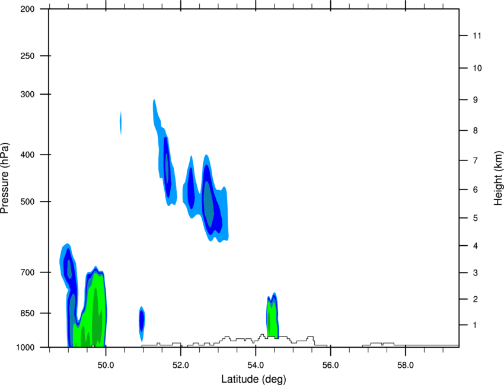Click the 'Height (km)' axis title
Viewport: 504px width, 385px height.
[498, 178]
